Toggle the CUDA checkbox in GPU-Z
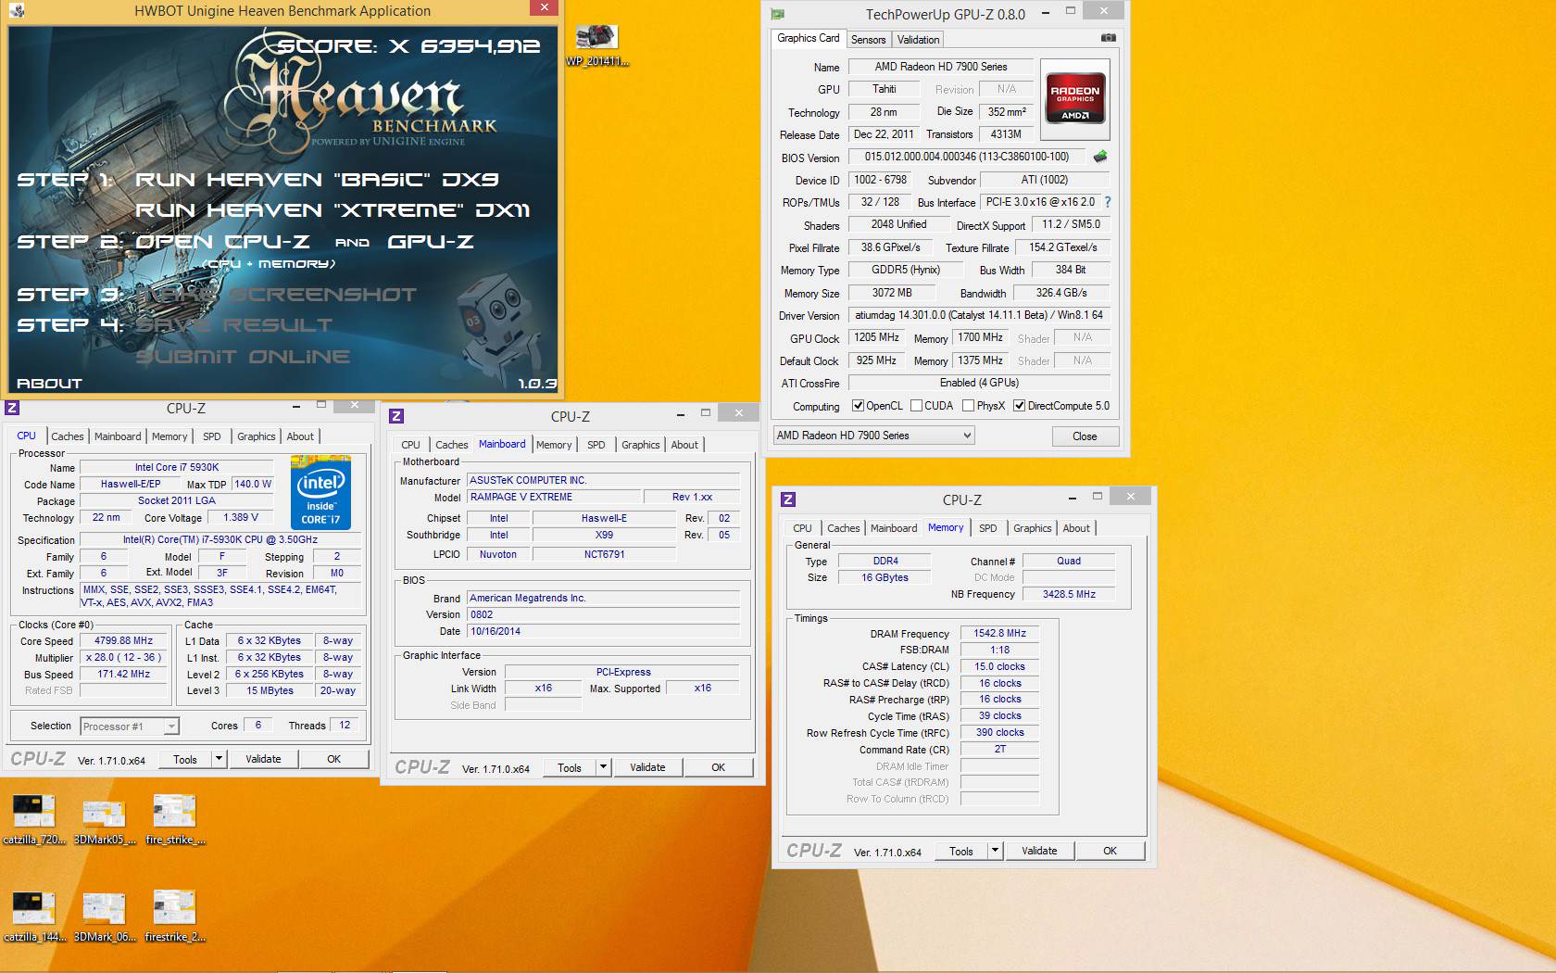Screen dimensions: 1556x973 916,406
